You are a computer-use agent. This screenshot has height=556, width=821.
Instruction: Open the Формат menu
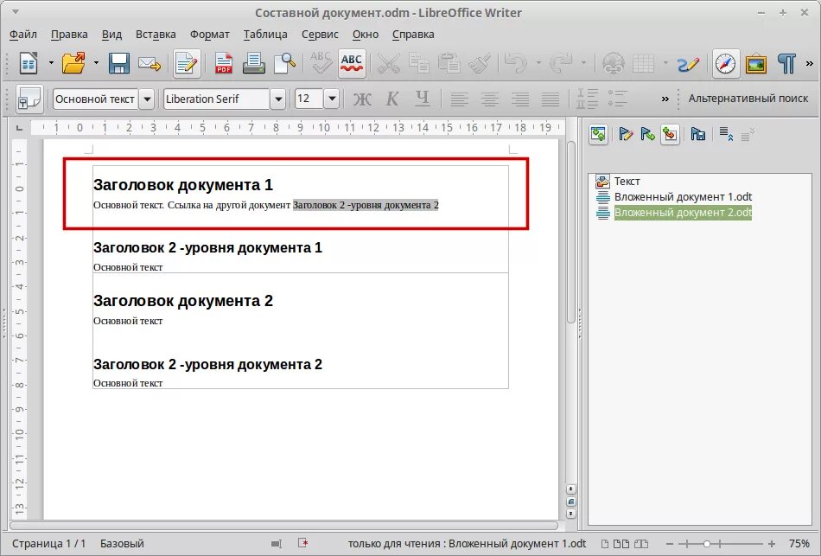[209, 34]
